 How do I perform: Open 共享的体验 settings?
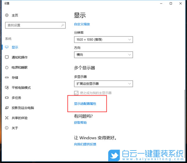[x=20, y=118]
